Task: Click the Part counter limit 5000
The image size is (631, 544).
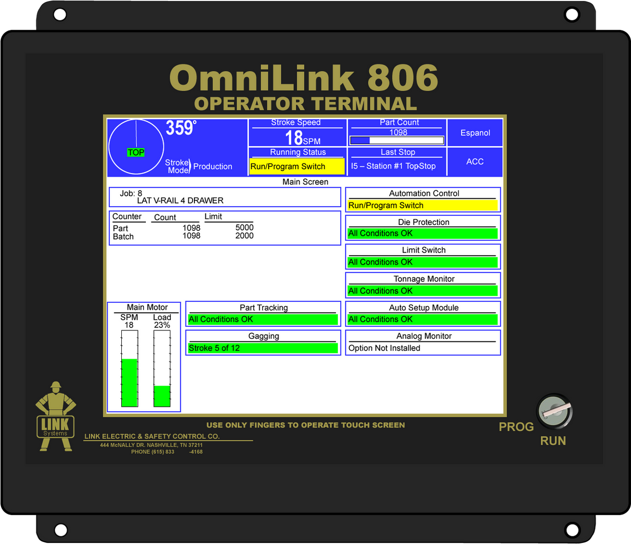Action: tap(245, 227)
